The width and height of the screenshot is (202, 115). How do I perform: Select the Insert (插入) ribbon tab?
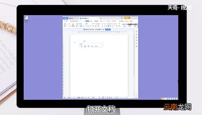point(91,21)
